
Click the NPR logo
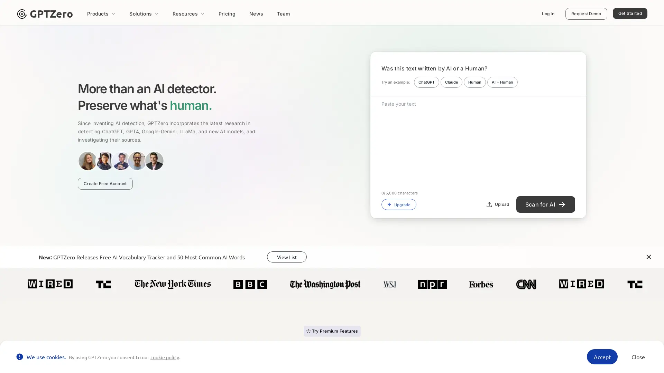click(x=432, y=284)
